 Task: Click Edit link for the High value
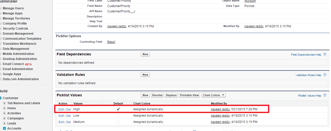(x=61, y=109)
